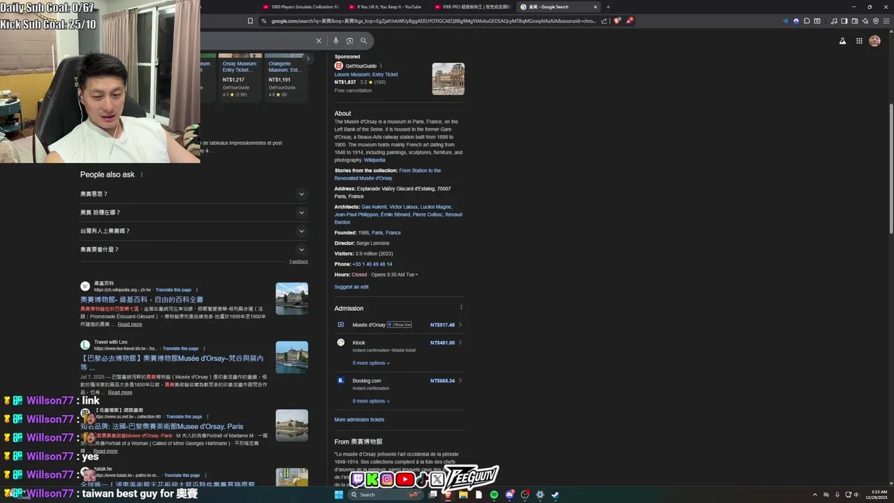Click Feedback under People also ask
This screenshot has height=503, width=894.
coord(299,262)
